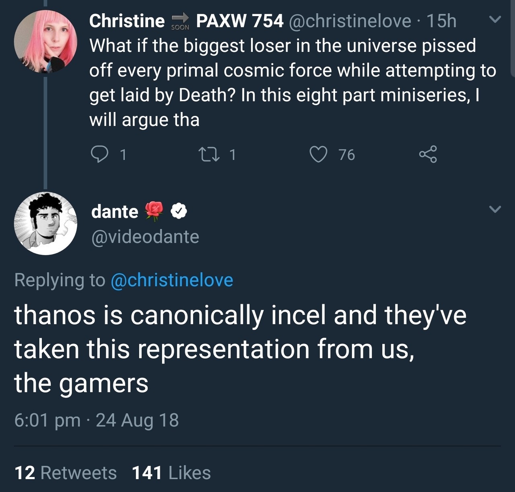Share Christine's tweet using the share icon
Image resolution: width=515 pixels, height=492 pixels.
coord(427,154)
